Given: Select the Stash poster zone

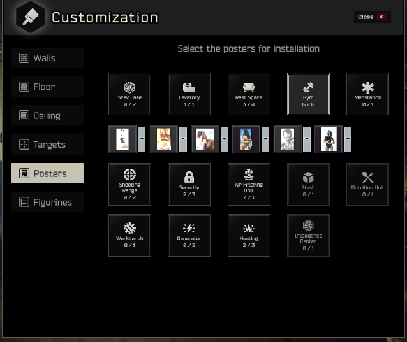Looking at the screenshot, I should 308,184.
